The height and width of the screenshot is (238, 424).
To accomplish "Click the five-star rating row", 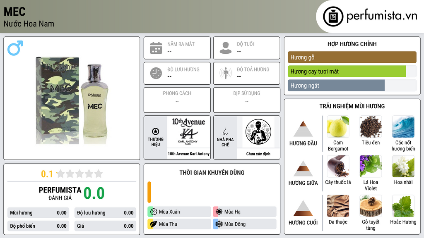I will (79, 174).
